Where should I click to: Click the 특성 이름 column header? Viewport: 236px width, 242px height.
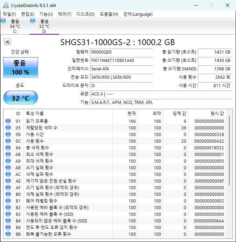tap(68, 113)
